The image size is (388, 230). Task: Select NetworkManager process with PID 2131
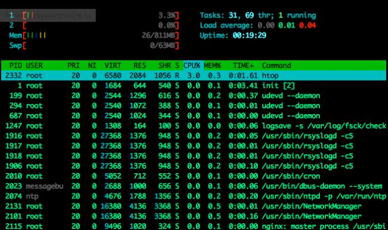tap(194, 206)
